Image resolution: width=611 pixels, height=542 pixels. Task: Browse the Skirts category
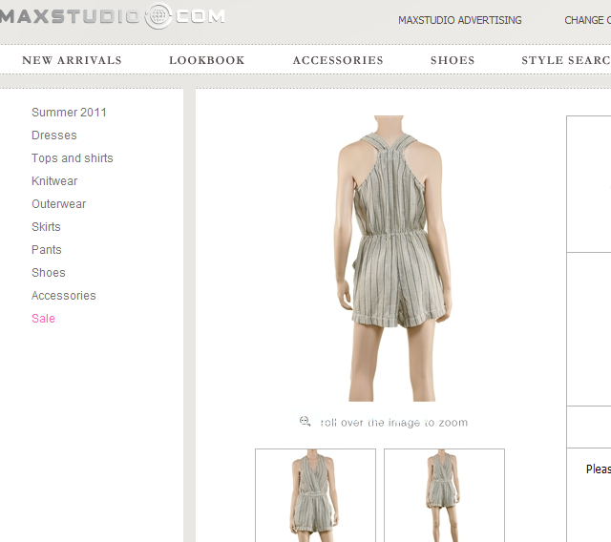tap(46, 227)
